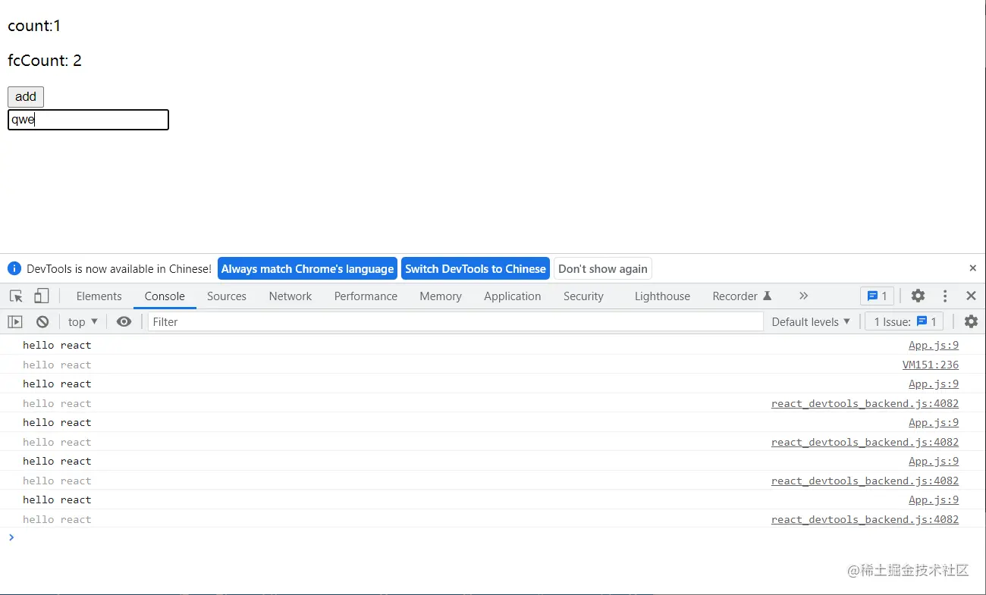Screen dimensions: 986x595
Task: Open the Sources tab
Action: click(x=227, y=296)
